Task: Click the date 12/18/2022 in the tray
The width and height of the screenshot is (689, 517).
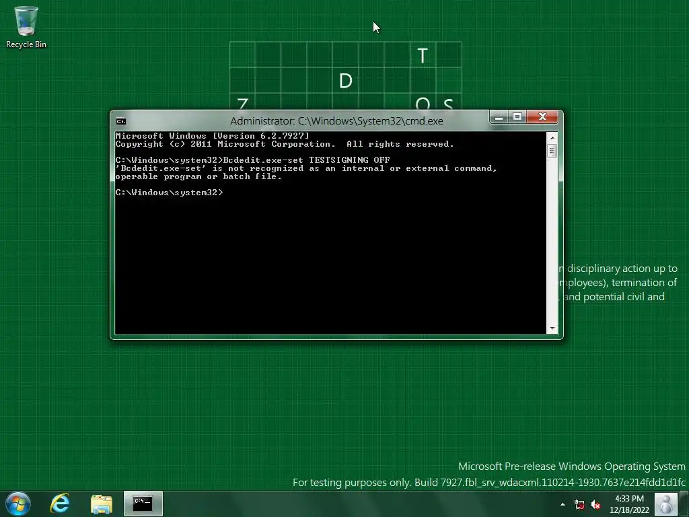Action: [629, 510]
